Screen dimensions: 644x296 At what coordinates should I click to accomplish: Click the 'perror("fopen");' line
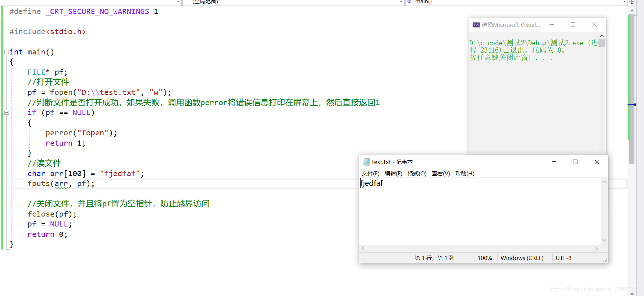(x=81, y=133)
